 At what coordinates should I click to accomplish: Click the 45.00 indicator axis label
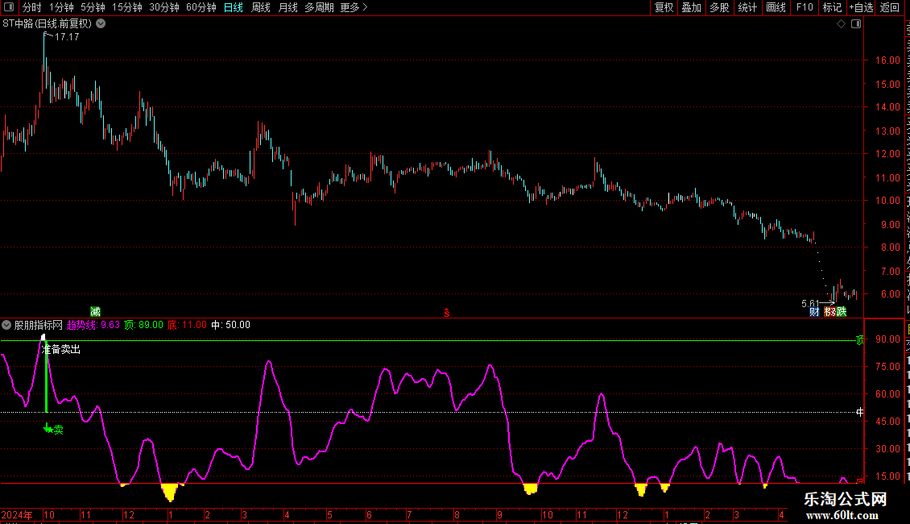(x=887, y=421)
